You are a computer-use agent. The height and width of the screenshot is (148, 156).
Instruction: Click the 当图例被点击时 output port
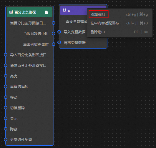tap(54, 44)
